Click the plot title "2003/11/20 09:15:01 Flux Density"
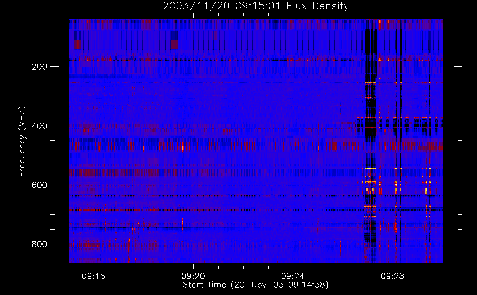 (256, 6)
